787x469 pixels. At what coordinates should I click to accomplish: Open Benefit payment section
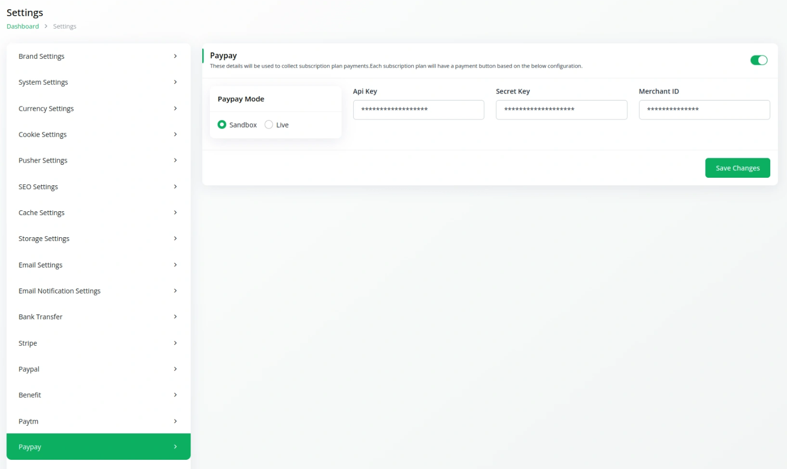(x=98, y=396)
